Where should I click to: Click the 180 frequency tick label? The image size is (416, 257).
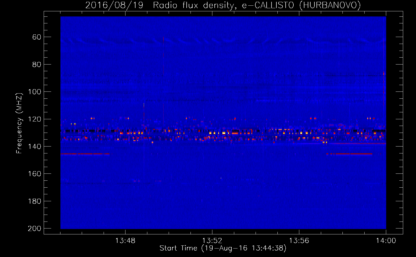point(34,201)
